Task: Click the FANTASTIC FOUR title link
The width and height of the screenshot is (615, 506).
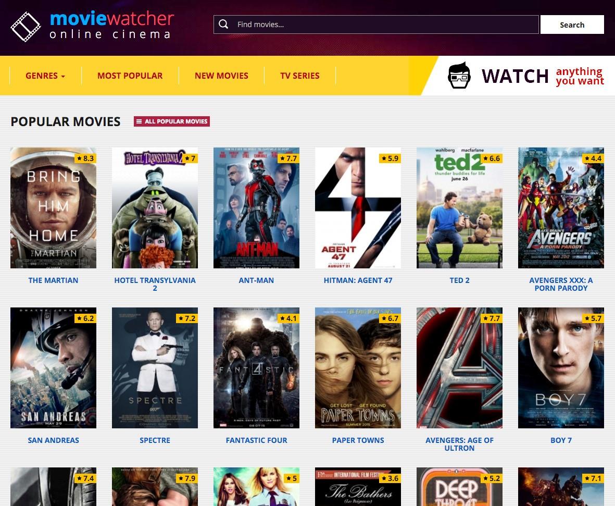Action: pos(257,440)
